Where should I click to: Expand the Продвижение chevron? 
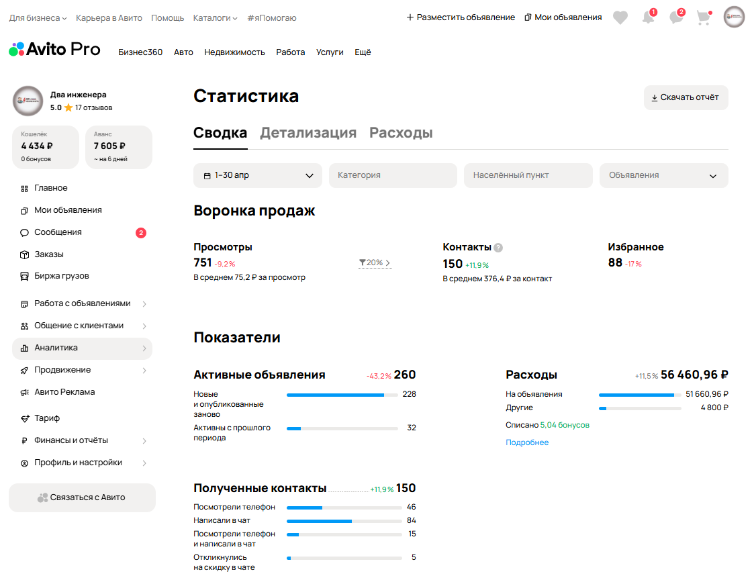pos(144,370)
